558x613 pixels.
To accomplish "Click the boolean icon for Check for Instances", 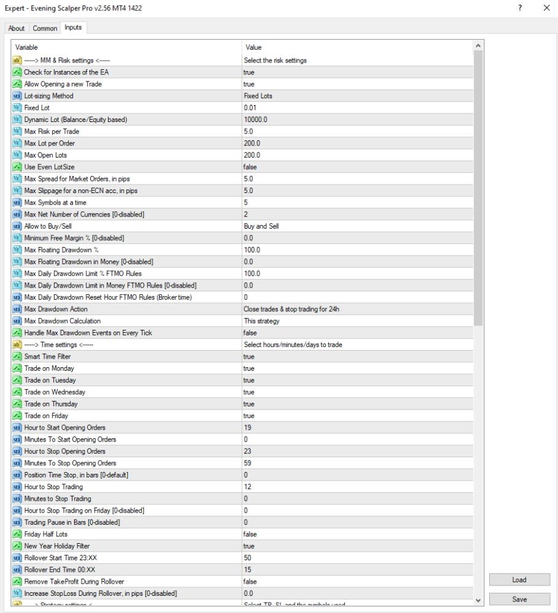I will pos(17,72).
